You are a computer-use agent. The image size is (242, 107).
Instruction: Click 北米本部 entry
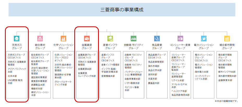click(12, 76)
